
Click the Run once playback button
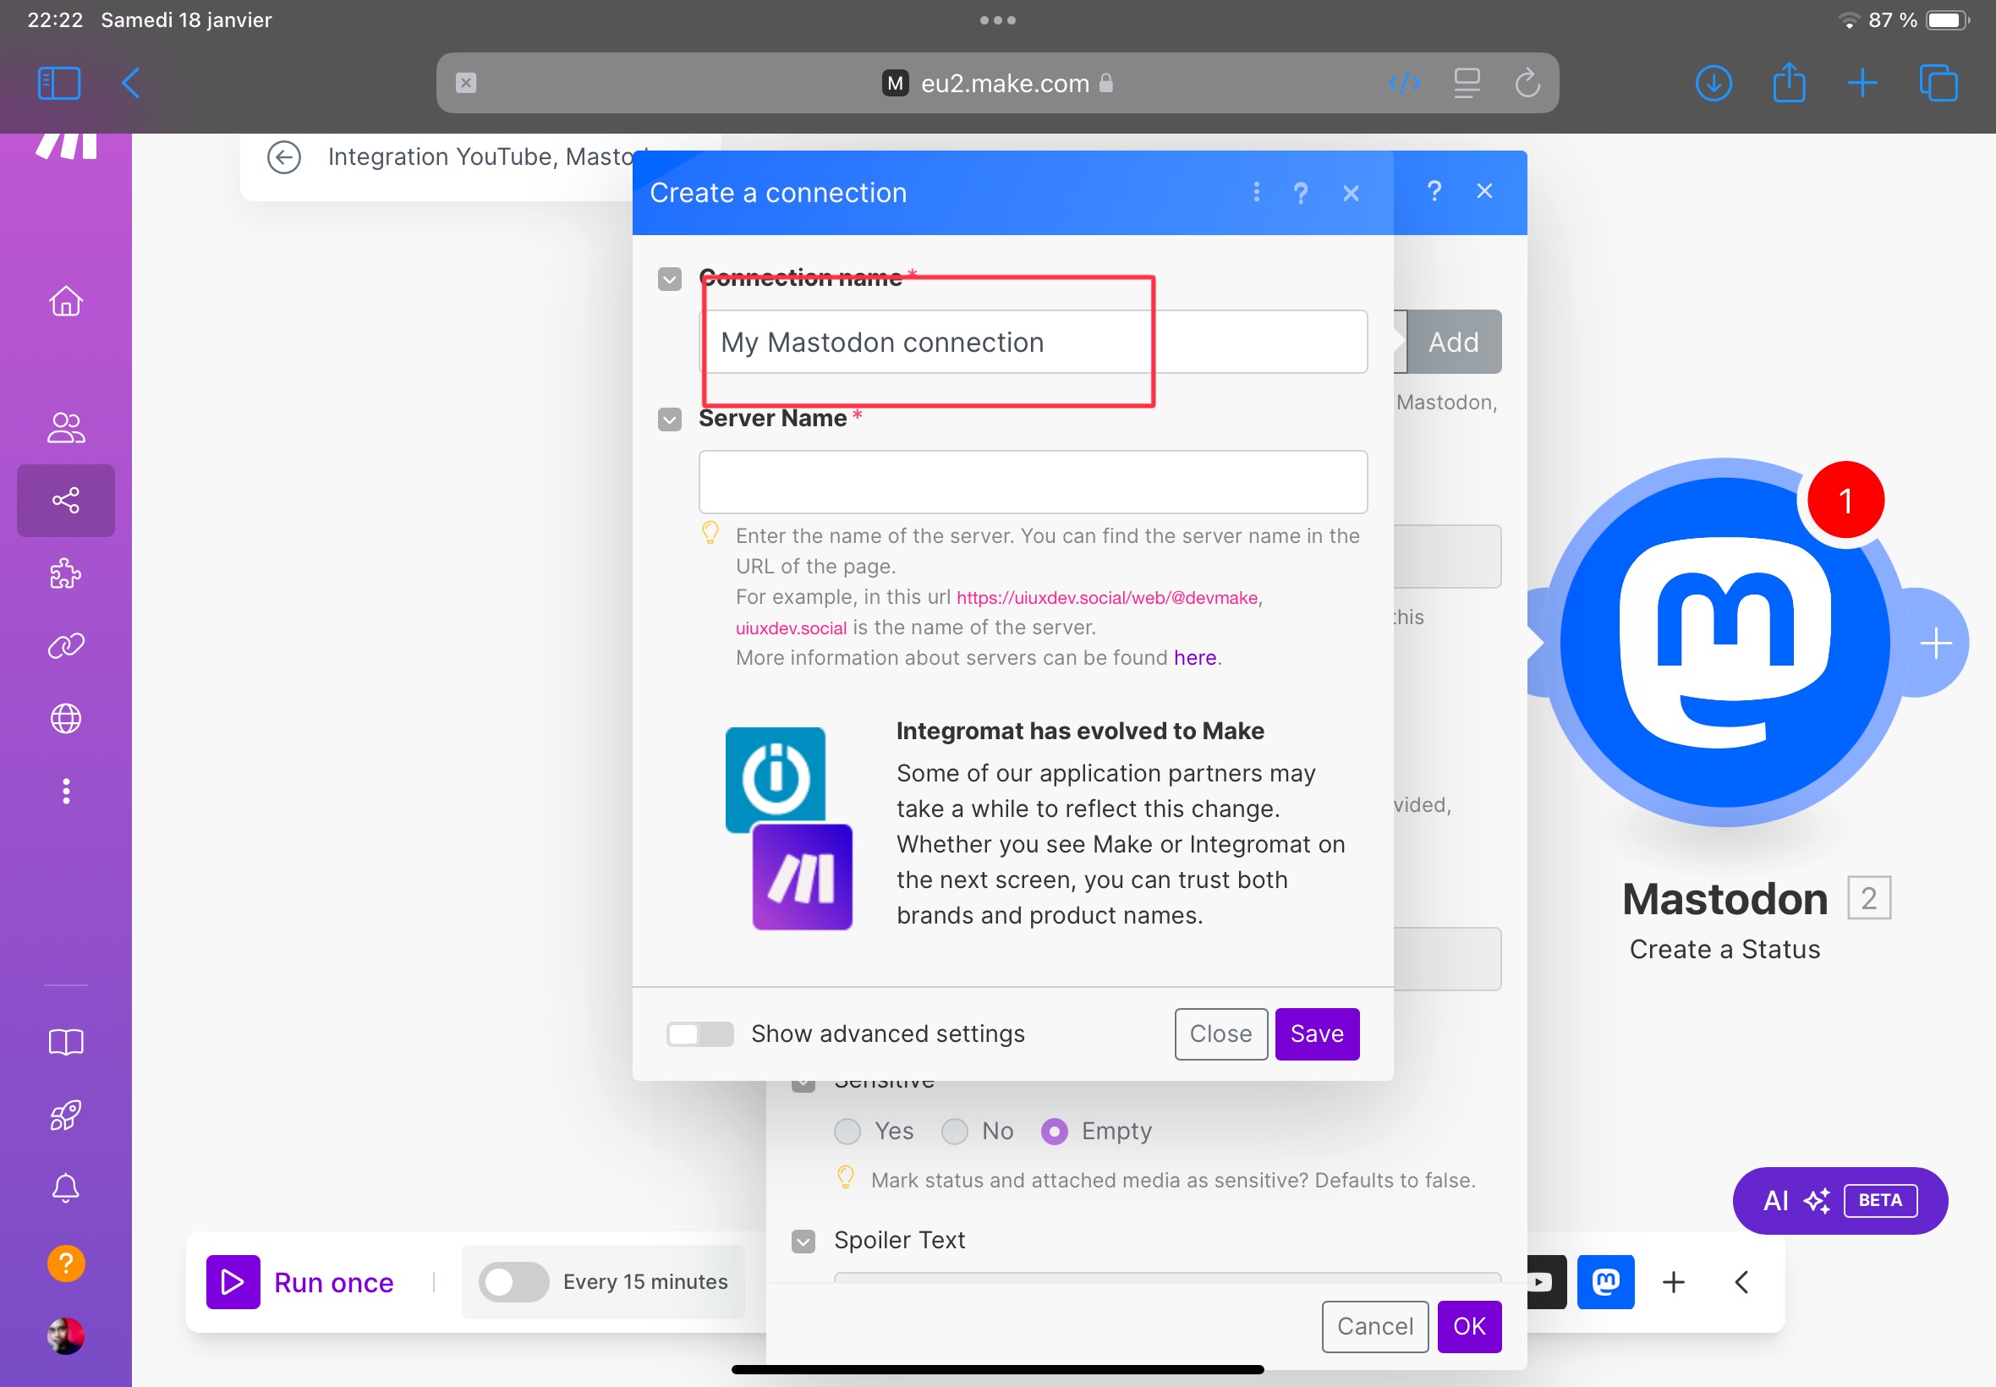tap(233, 1282)
